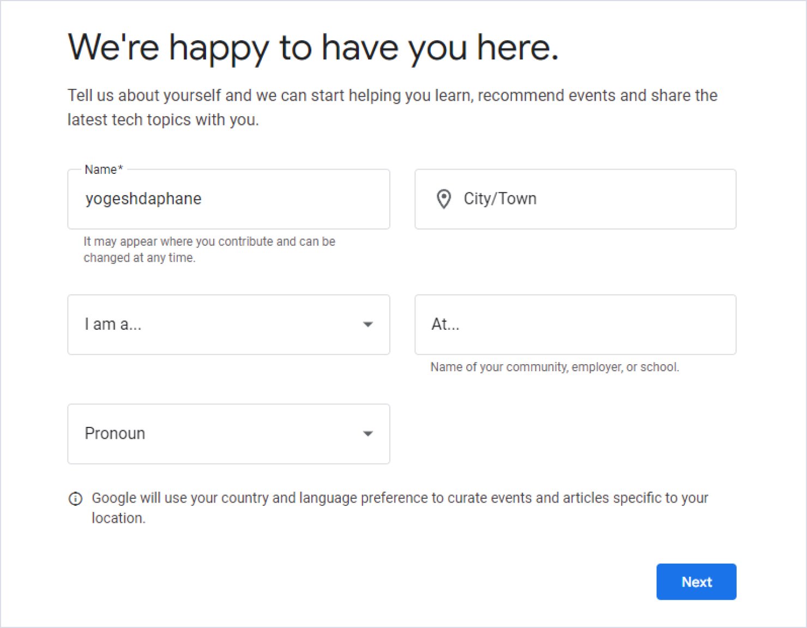Open the 'I am a...' dropdown

coord(228,325)
